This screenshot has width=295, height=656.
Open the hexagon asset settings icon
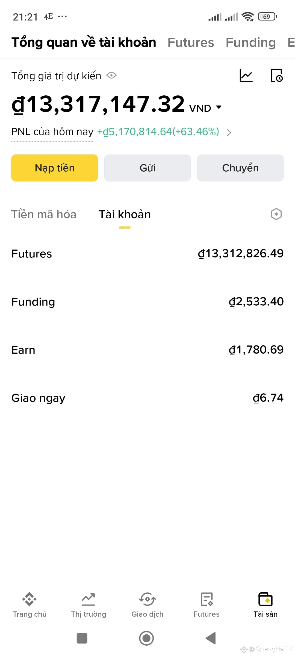point(276,214)
